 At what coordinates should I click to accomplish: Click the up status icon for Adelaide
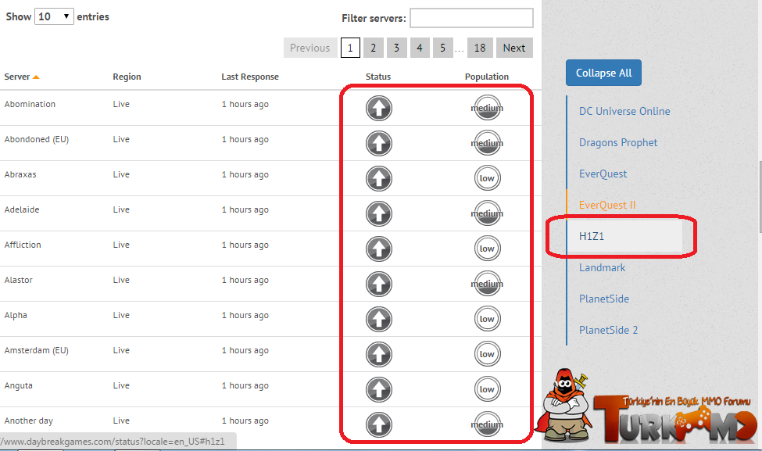(x=378, y=214)
